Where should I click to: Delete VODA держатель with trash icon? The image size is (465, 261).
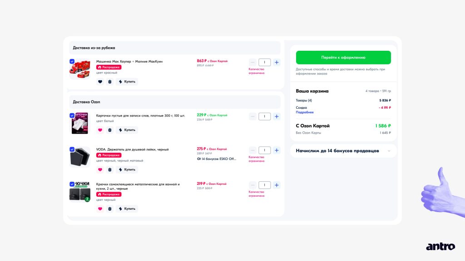pos(110,169)
